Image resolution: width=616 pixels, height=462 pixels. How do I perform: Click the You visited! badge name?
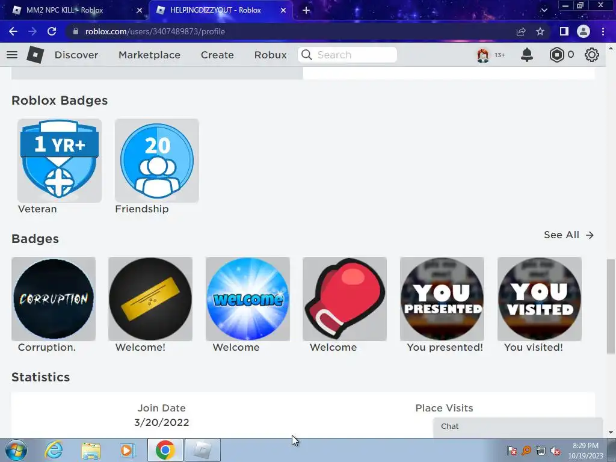tap(534, 347)
